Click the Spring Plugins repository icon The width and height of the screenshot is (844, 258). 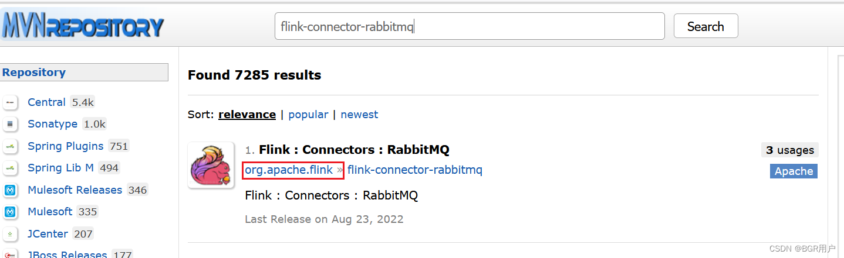[x=10, y=146]
